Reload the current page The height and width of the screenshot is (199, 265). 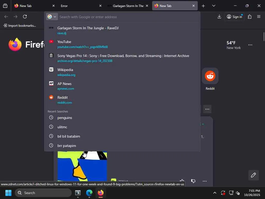25,17
